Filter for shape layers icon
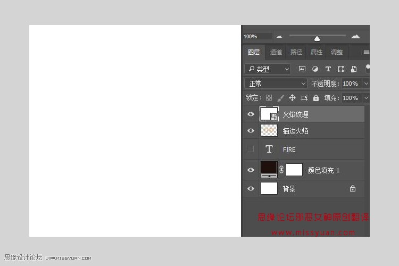This screenshot has width=399, height=266. pos(340,69)
